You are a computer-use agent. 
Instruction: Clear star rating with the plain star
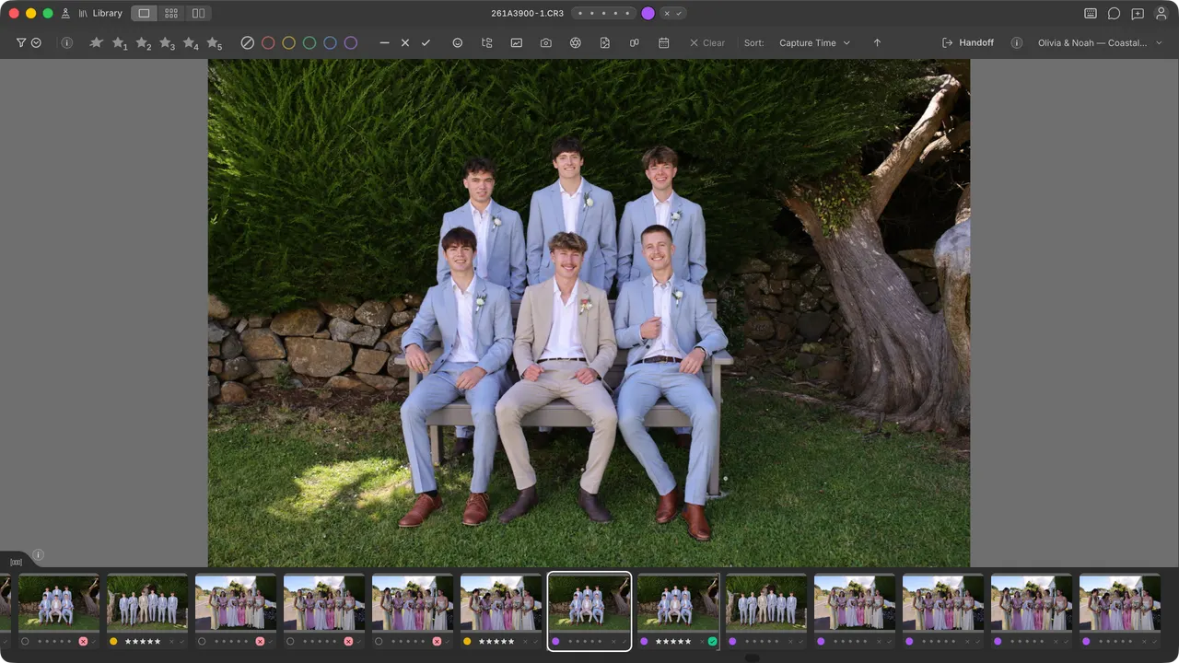tap(96, 42)
